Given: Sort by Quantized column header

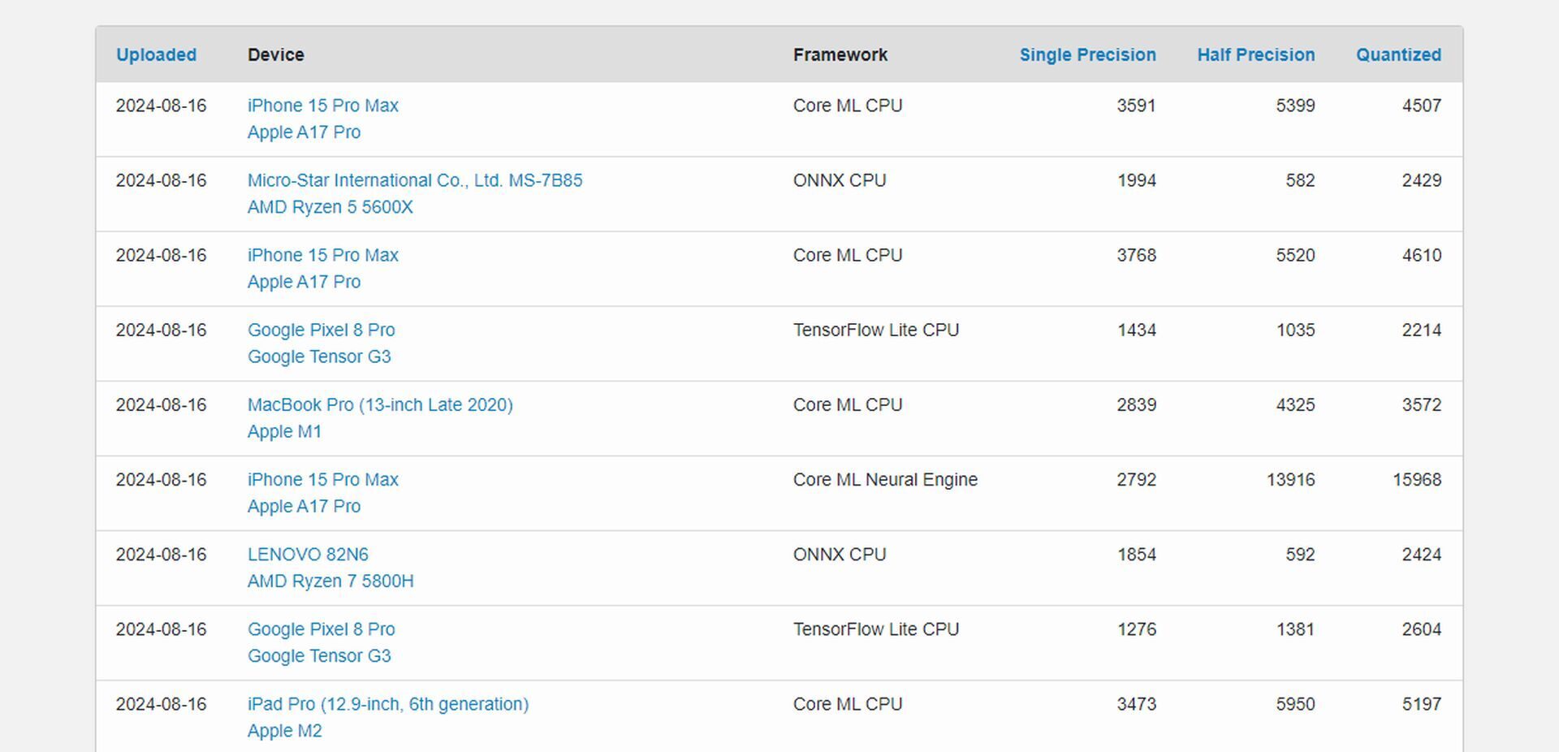Looking at the screenshot, I should pyautogui.click(x=1398, y=54).
